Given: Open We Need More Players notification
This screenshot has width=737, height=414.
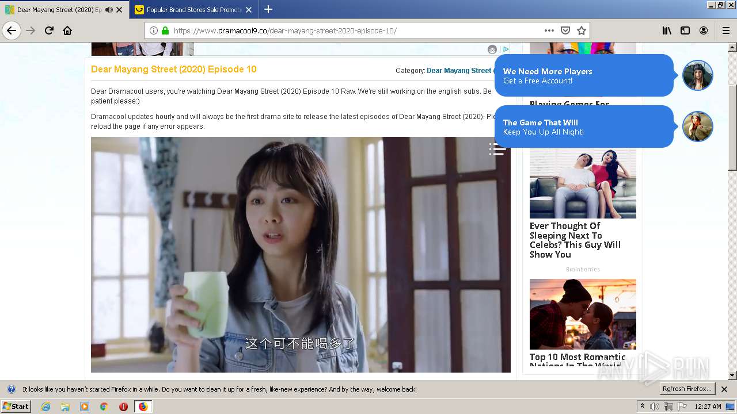Looking at the screenshot, I should click(x=584, y=75).
